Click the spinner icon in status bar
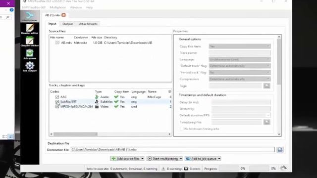 tap(283, 168)
